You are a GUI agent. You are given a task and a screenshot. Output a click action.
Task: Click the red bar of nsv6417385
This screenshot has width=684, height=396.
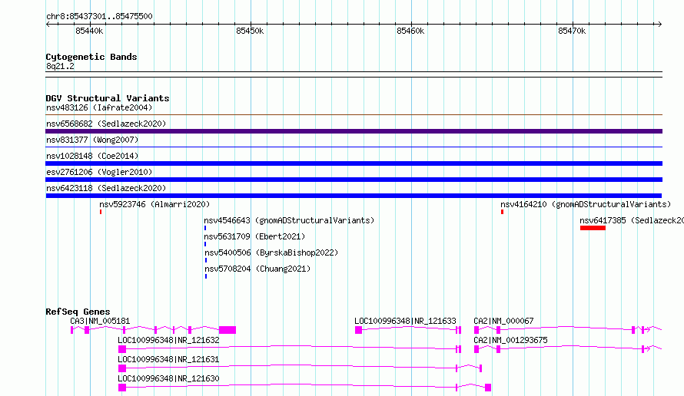pyautogui.click(x=593, y=228)
